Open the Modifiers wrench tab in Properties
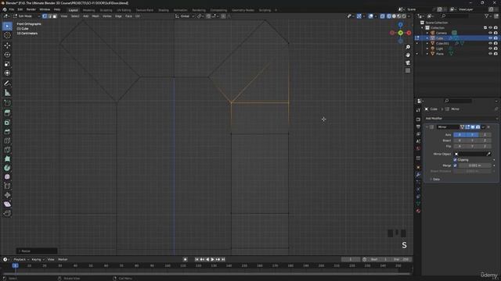The height and width of the screenshot is (281, 501). click(x=418, y=175)
